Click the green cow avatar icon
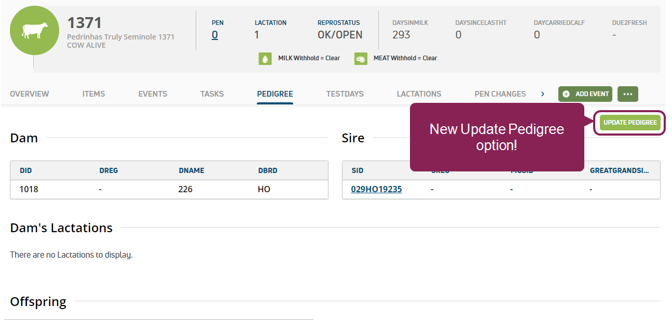The width and height of the screenshot is (672, 320). click(34, 30)
